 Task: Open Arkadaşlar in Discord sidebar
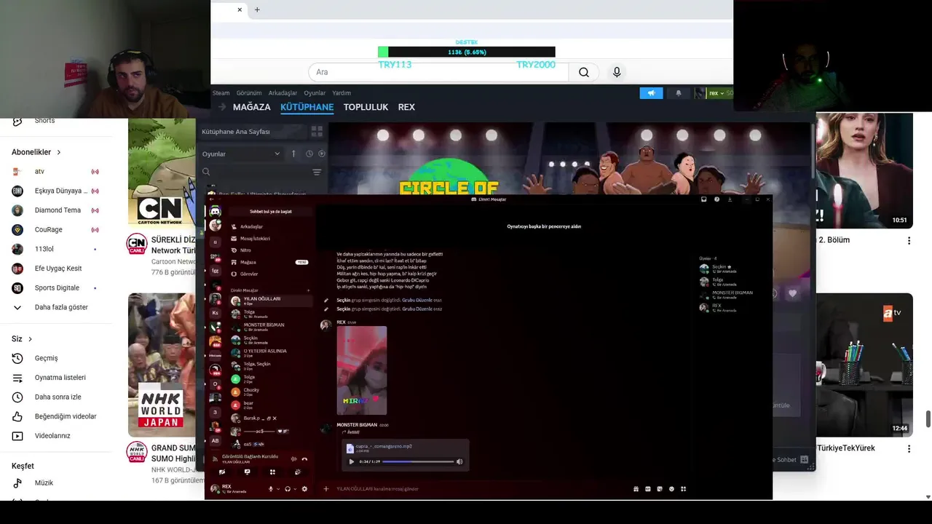tap(270, 226)
